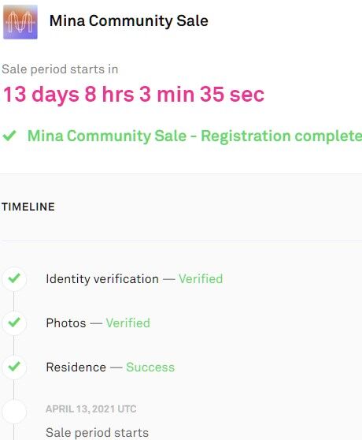Viewport: 362px width, 440px height.
Task: Click the TIMELINE section heading
Action: click(x=28, y=207)
